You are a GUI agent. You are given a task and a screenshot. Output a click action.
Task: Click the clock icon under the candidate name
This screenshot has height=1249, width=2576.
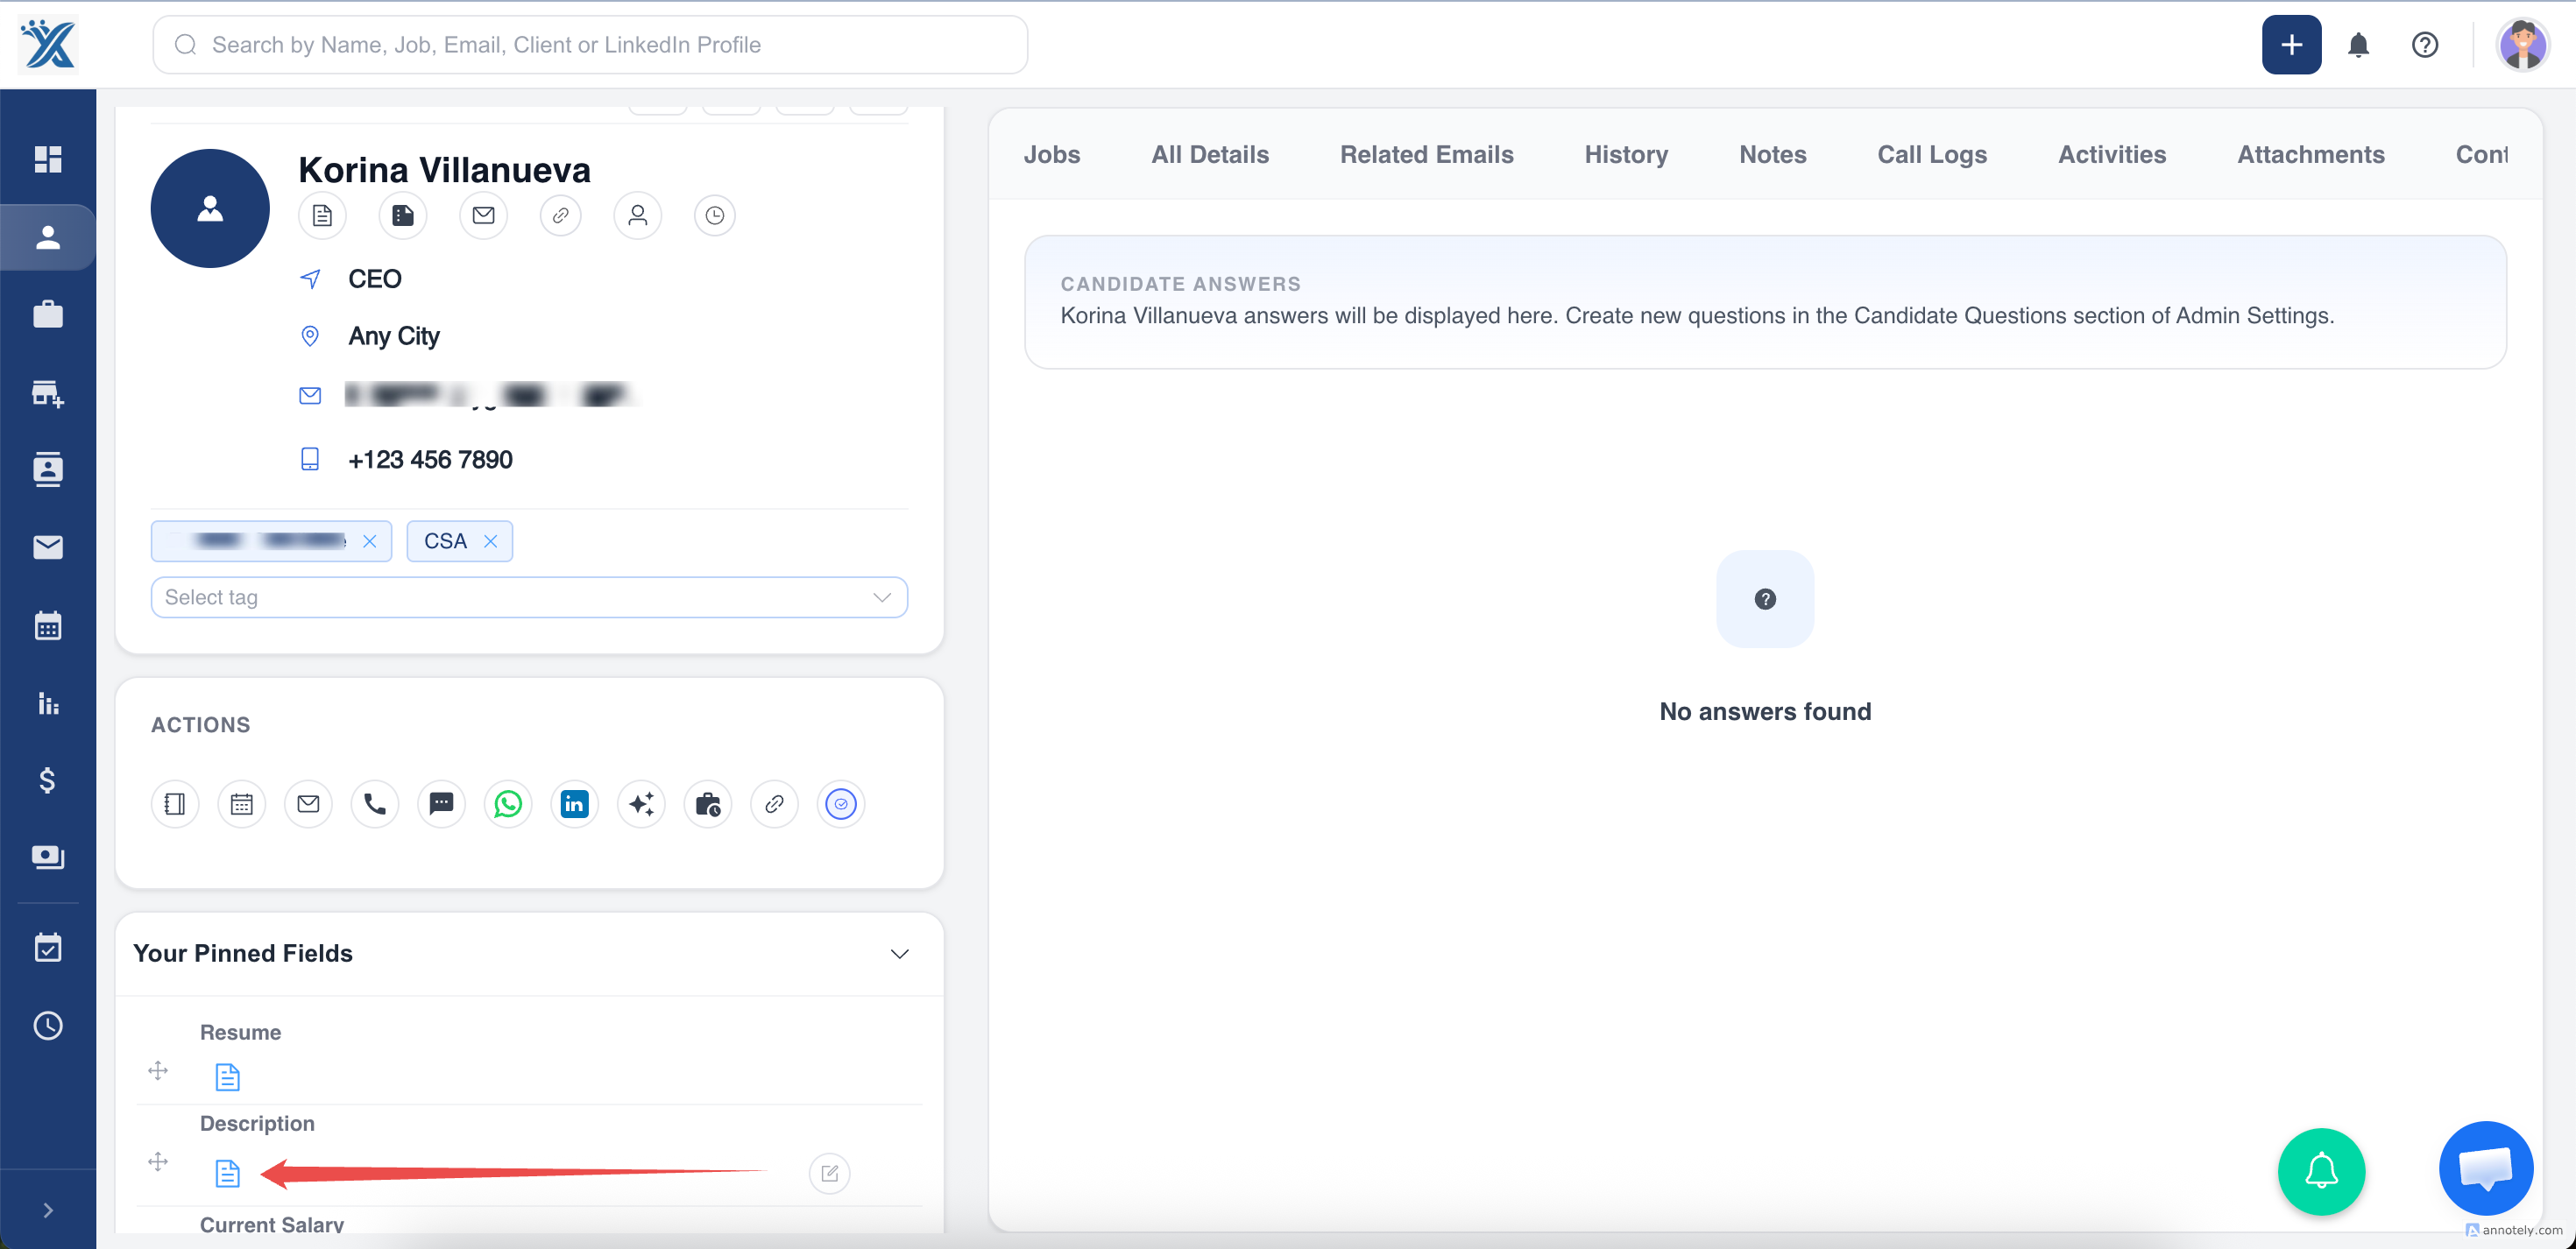(714, 215)
